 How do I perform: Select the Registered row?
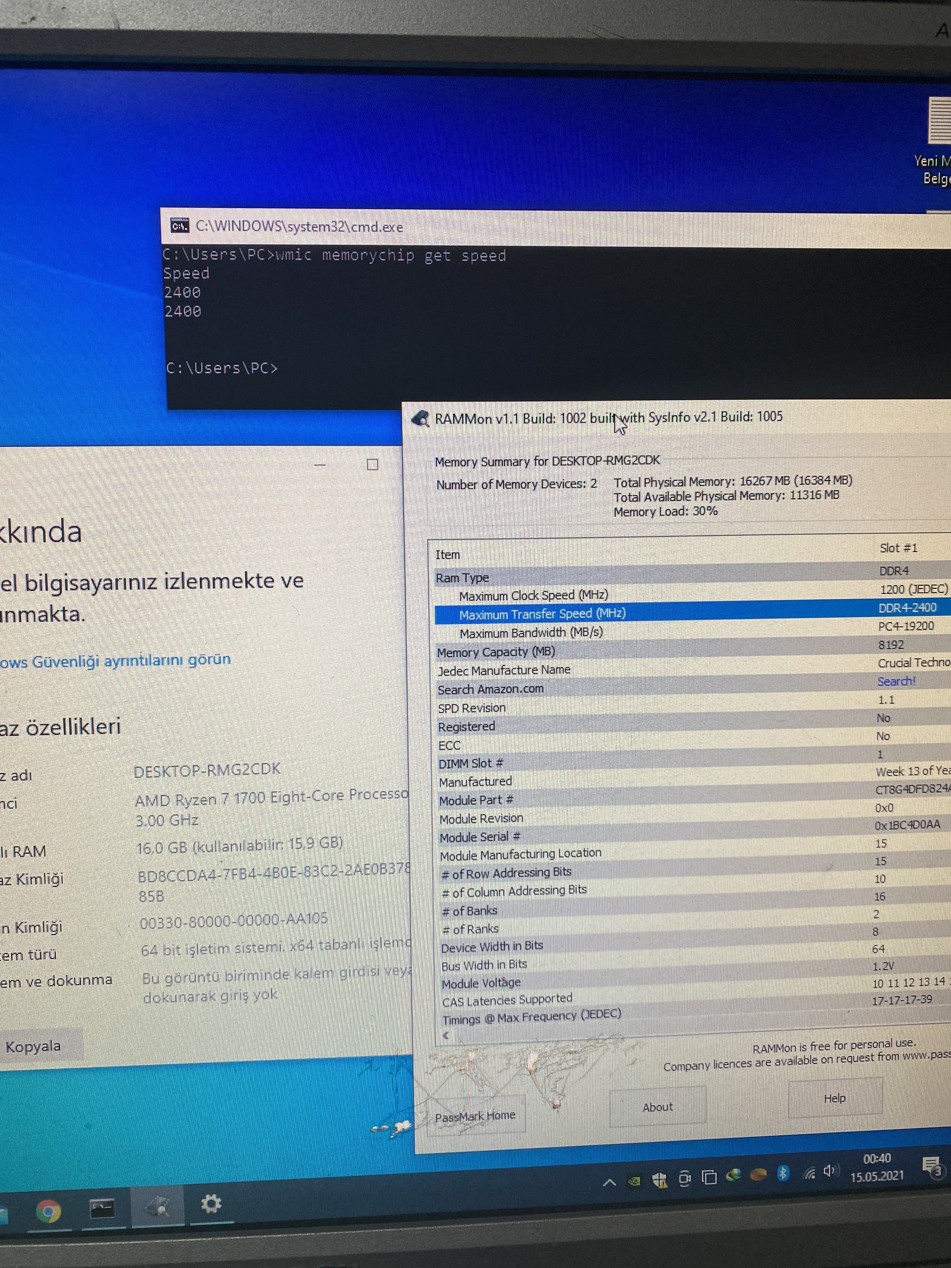pyautogui.click(x=694, y=722)
